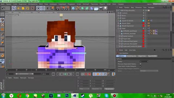The image size is (174, 98).
Task: Select the Options attribute tab
Action: point(121,56)
